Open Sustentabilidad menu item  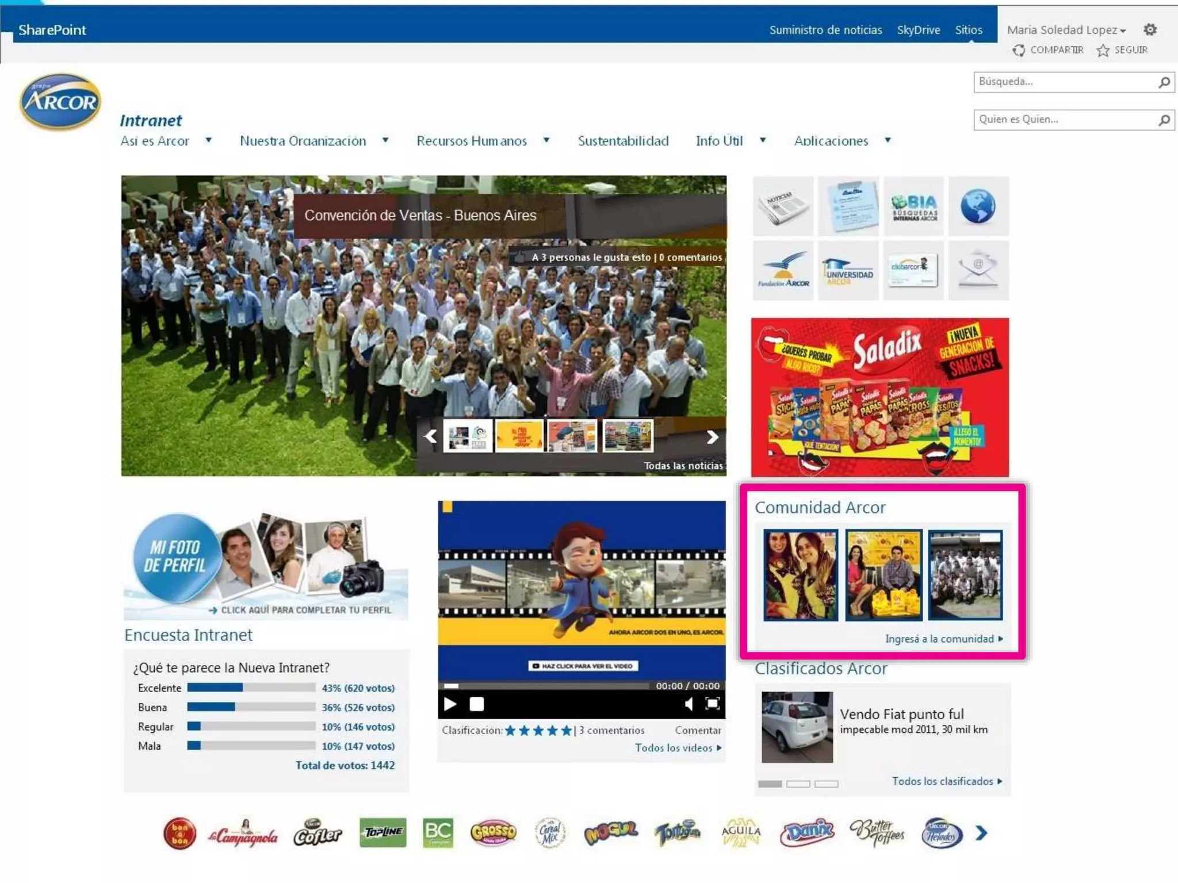coord(623,141)
